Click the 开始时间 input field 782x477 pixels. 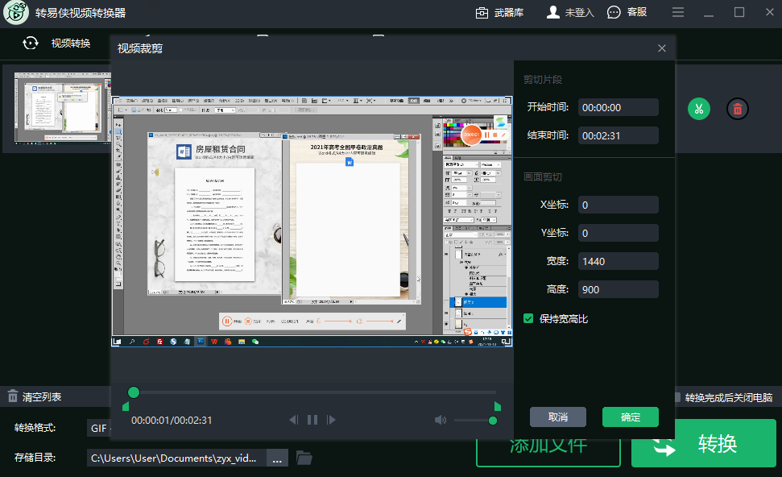pos(618,107)
